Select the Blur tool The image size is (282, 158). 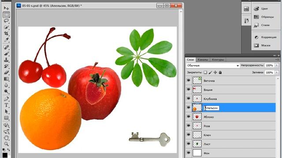(x=6, y=85)
